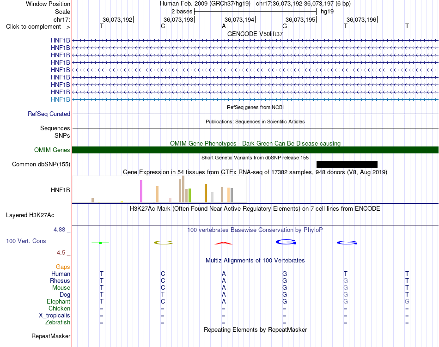This screenshot has width=439, height=347.
Task: Click the chr17: ruler label
Action: point(61,19)
